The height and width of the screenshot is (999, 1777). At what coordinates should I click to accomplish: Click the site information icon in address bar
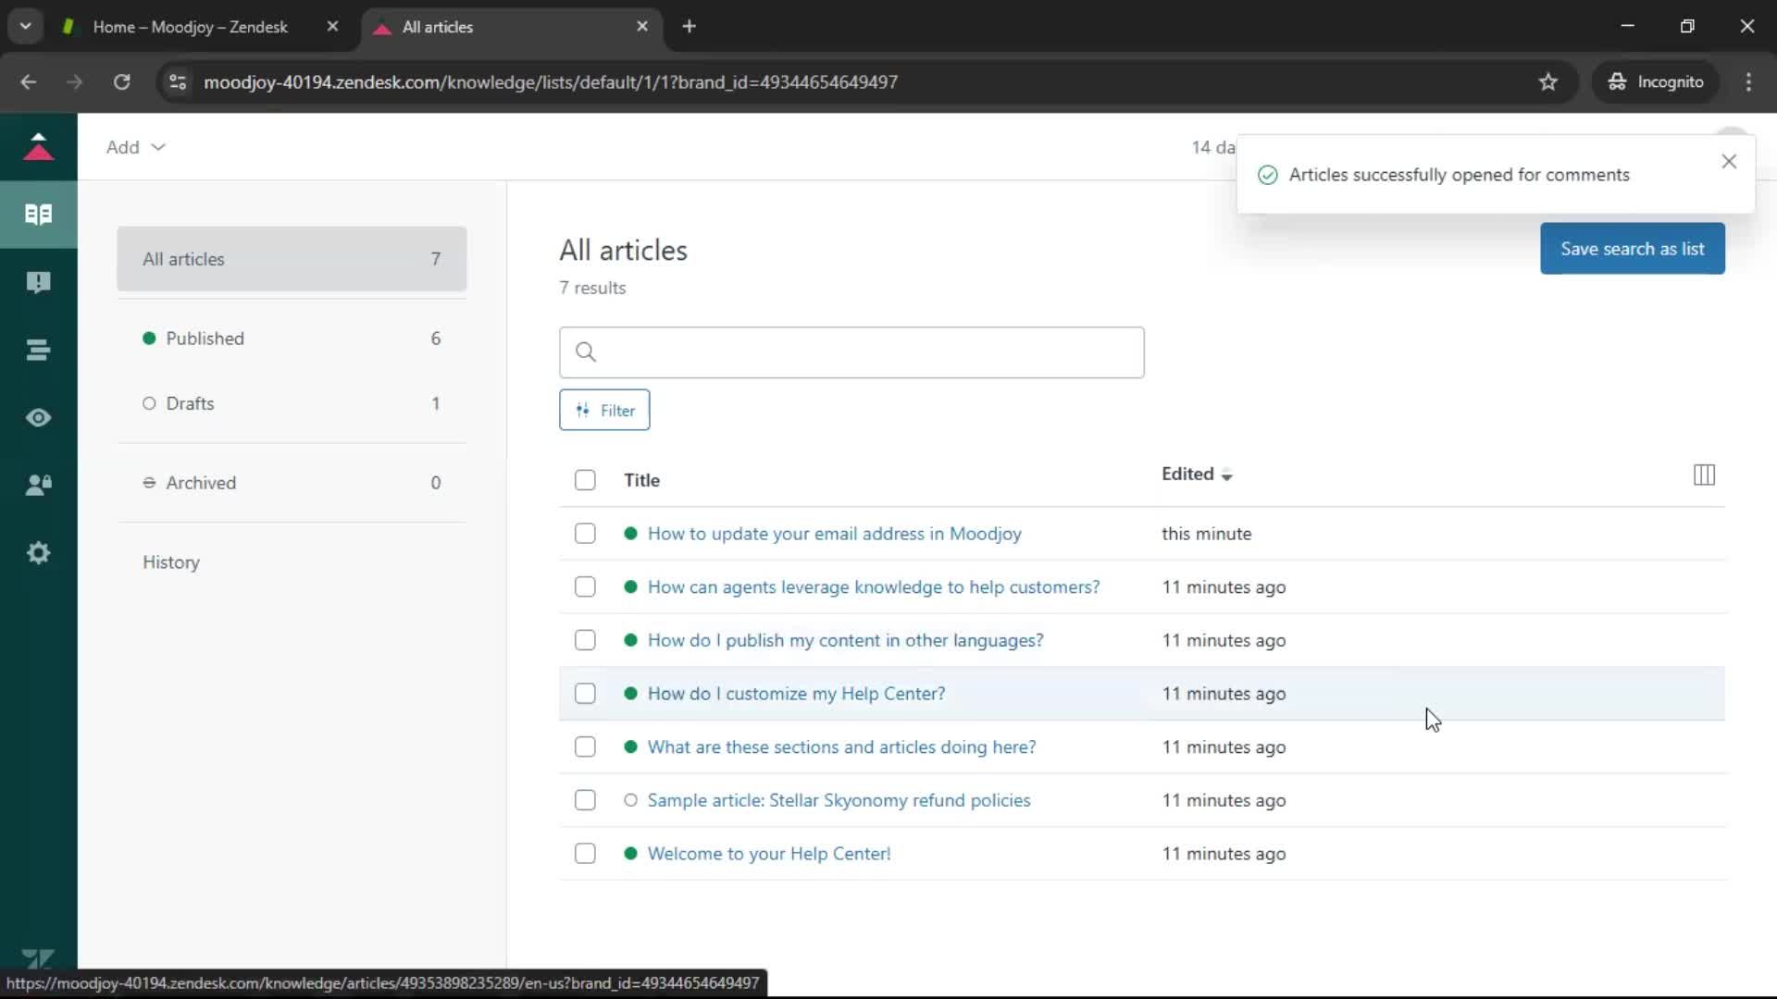[178, 82]
